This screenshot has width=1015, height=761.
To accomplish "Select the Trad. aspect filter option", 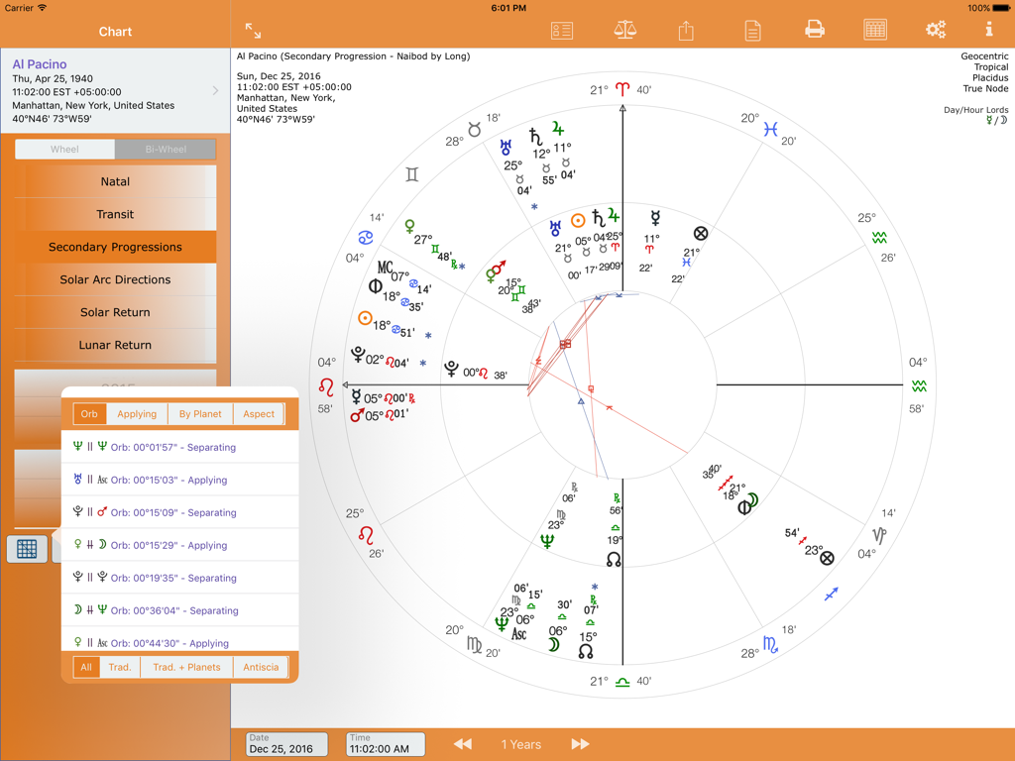I will click(119, 667).
